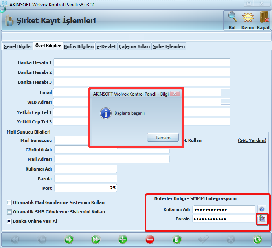Open the SSL Yardım link
This screenshot has width=272, height=248.
[252, 140]
